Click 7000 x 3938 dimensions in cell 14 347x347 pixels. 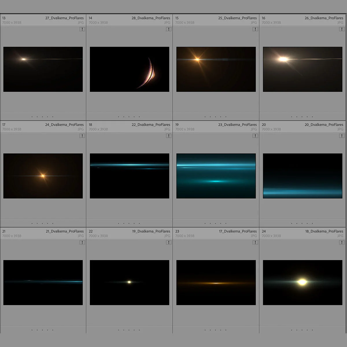tap(98, 23)
